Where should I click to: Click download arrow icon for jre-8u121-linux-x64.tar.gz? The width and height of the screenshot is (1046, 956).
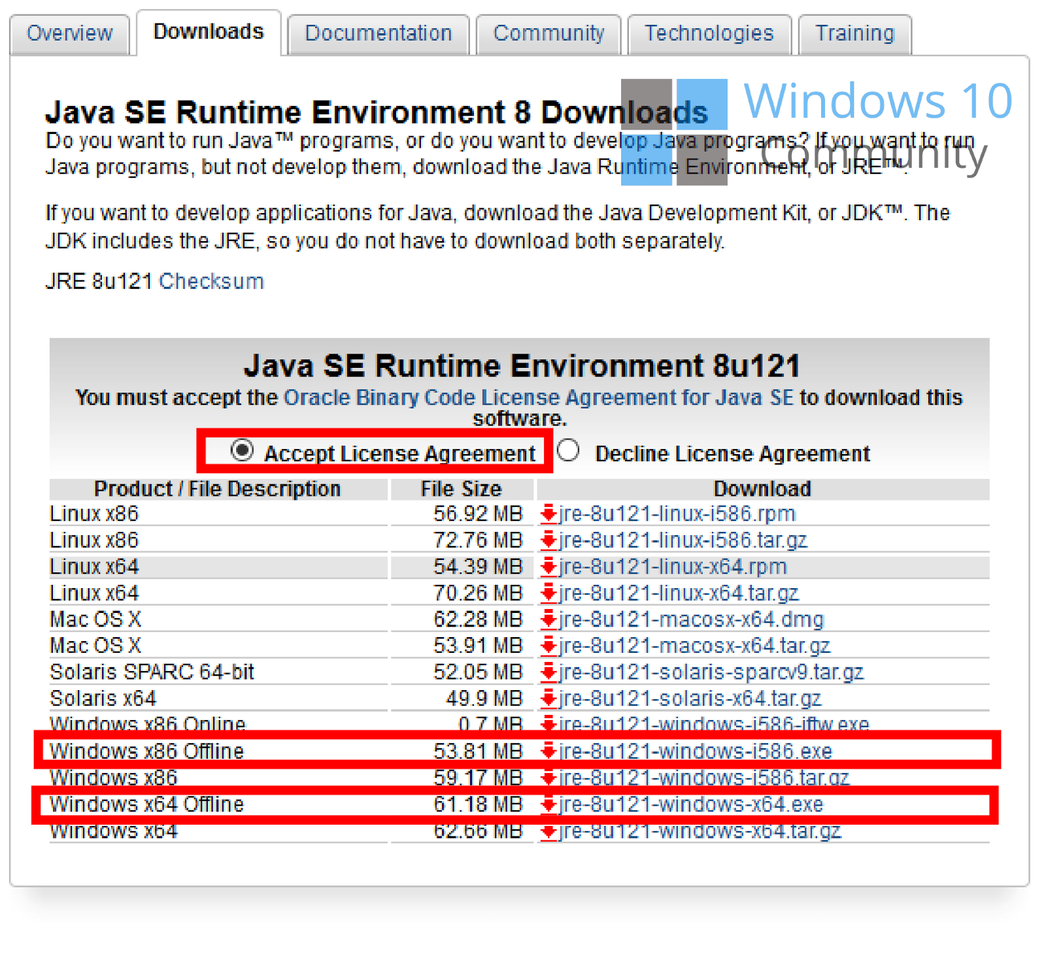coord(548,593)
